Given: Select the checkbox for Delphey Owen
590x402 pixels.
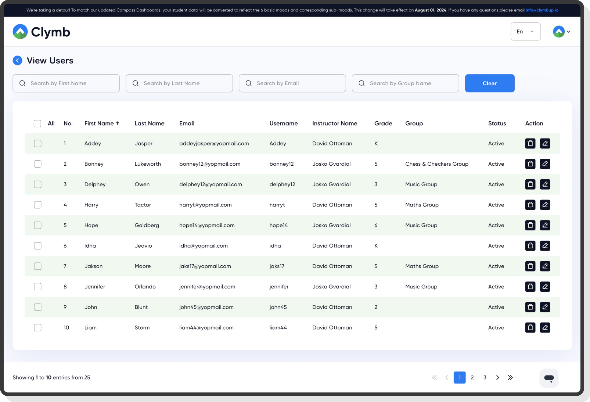Looking at the screenshot, I should coord(37,184).
